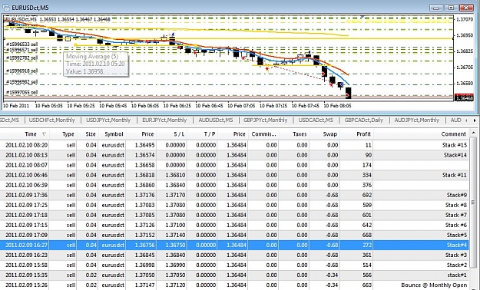
Task: Click order line label #15992782 sell
Action: 22,58
